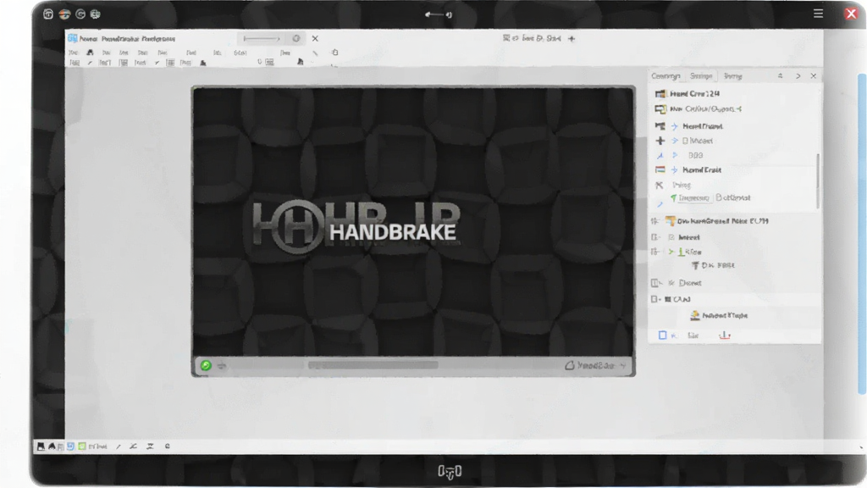Click the slider field in the window title bar

pos(262,39)
